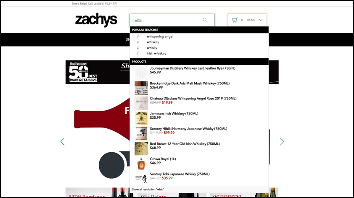Expand the cart items dropdown chevron

261,20
